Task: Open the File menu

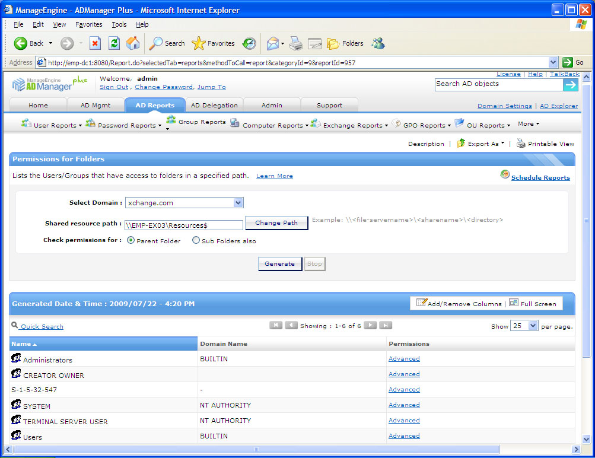Action: (18, 24)
